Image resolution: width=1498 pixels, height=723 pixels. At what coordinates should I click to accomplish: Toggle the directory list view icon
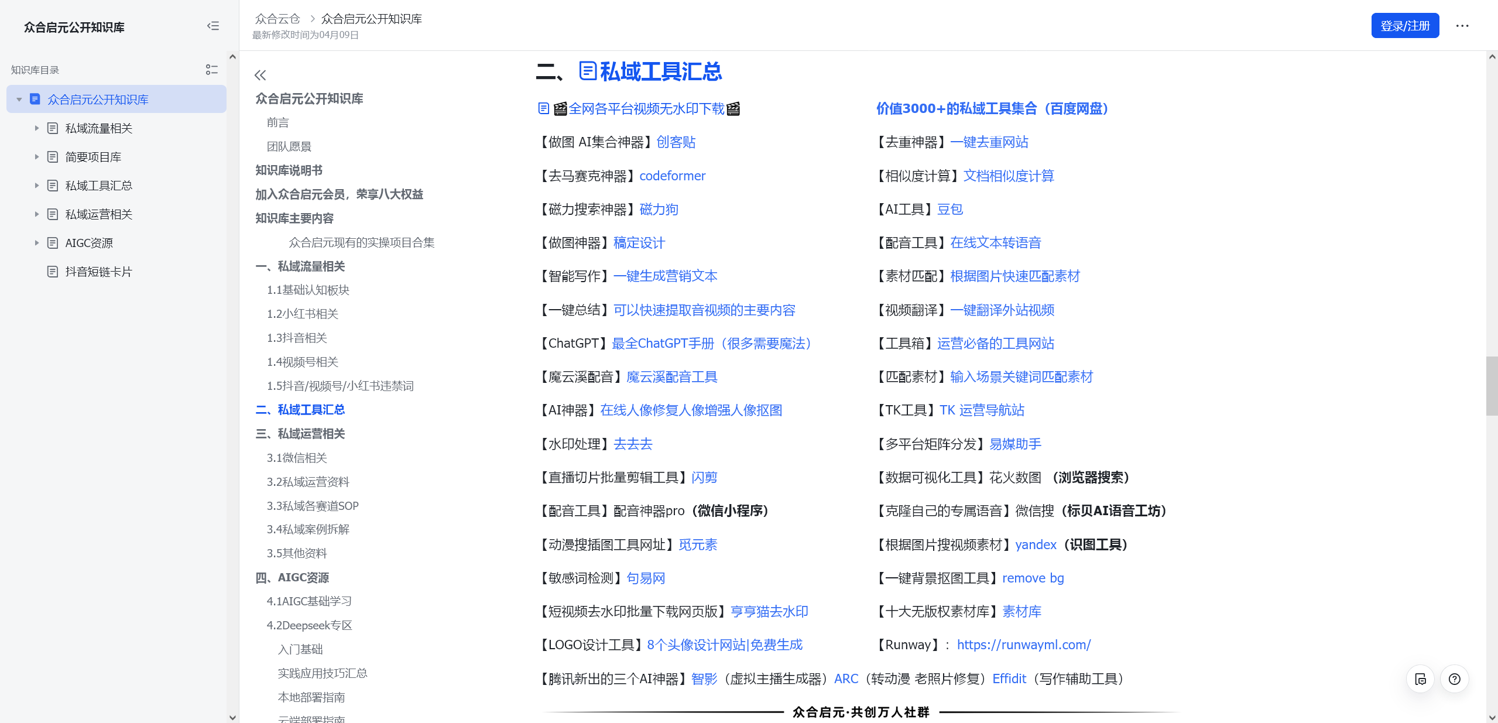pyautogui.click(x=212, y=70)
